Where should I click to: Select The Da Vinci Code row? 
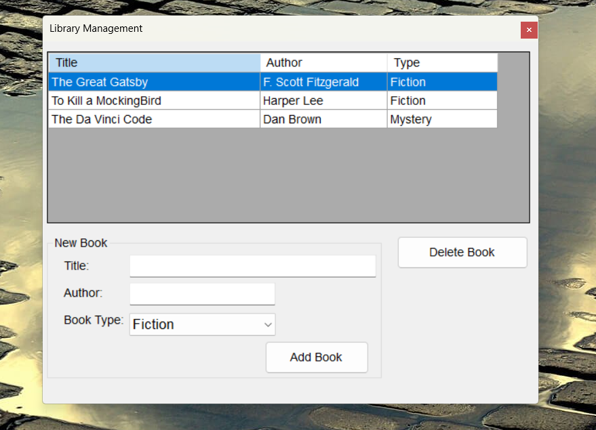tap(154, 119)
